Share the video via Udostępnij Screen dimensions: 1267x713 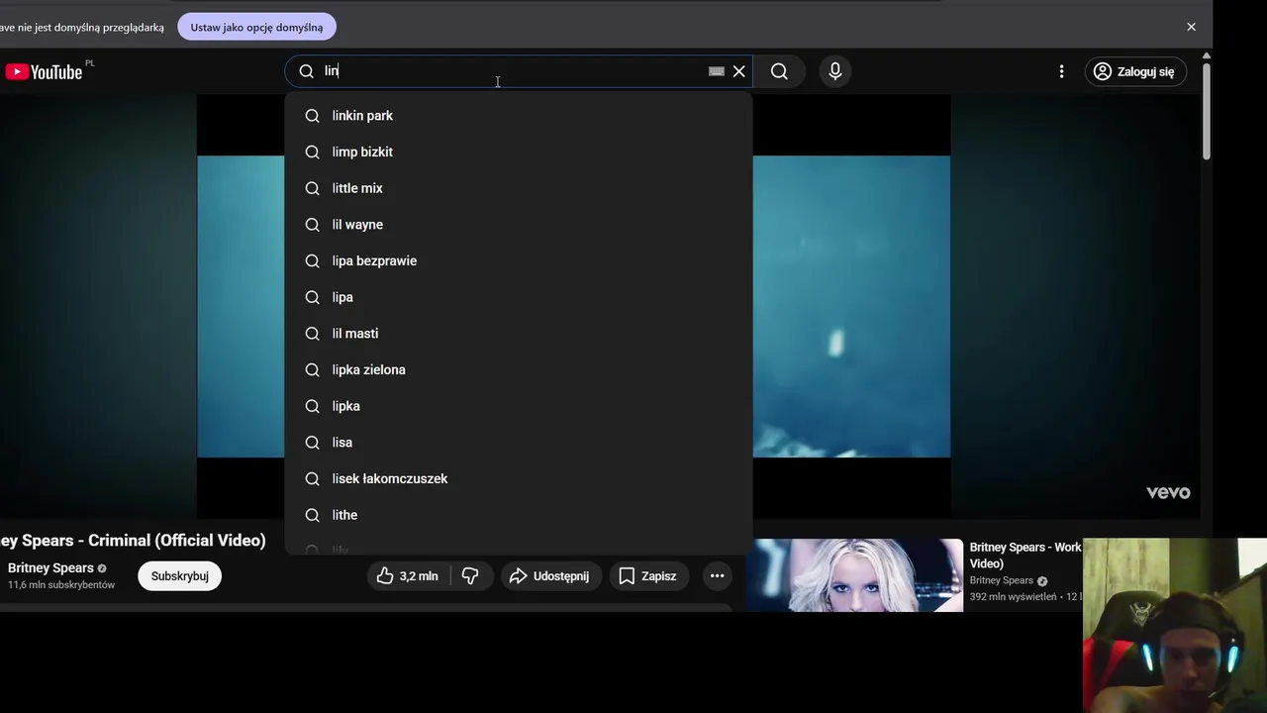click(x=549, y=575)
